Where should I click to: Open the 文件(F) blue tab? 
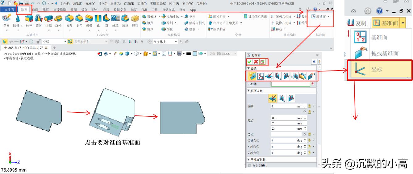click(9, 10)
